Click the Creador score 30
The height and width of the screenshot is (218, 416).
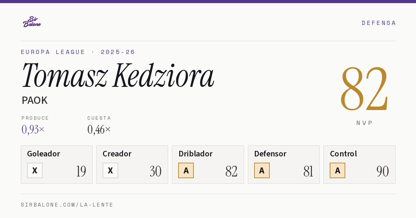click(x=156, y=171)
